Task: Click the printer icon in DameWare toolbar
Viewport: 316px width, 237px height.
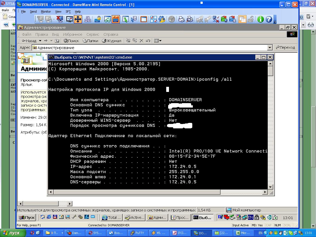Action: point(181,19)
